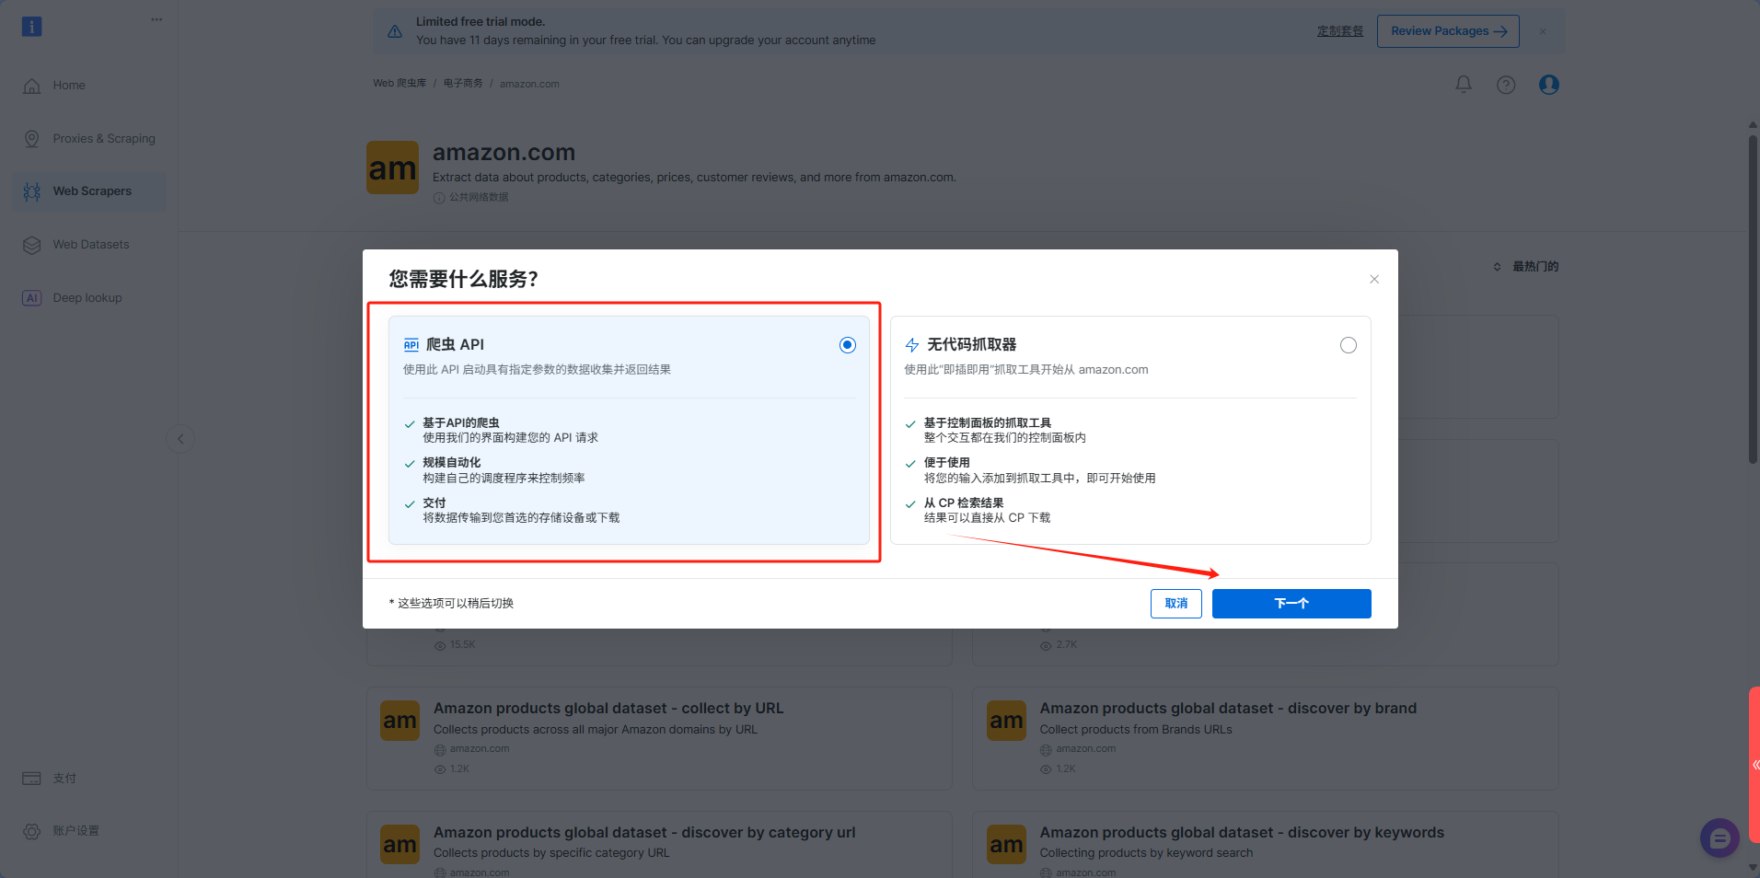
Task: Open the sidebar ellipsis options menu
Action: (x=156, y=18)
